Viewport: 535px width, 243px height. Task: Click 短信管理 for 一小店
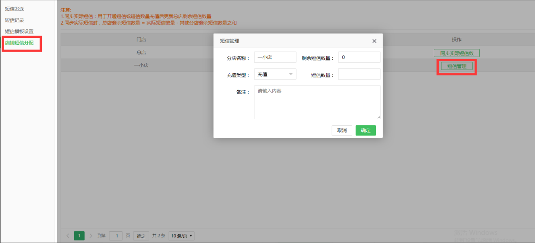[x=456, y=66]
